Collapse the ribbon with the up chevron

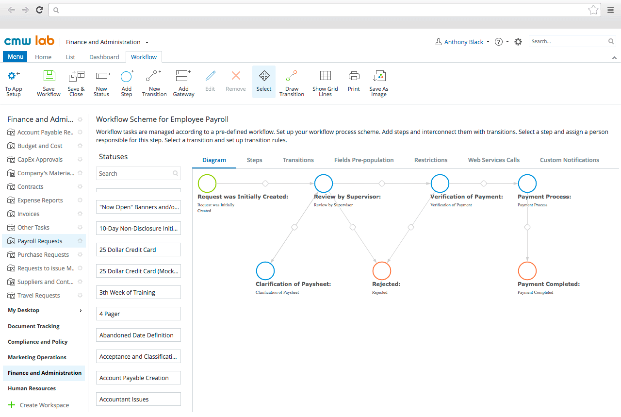point(615,57)
